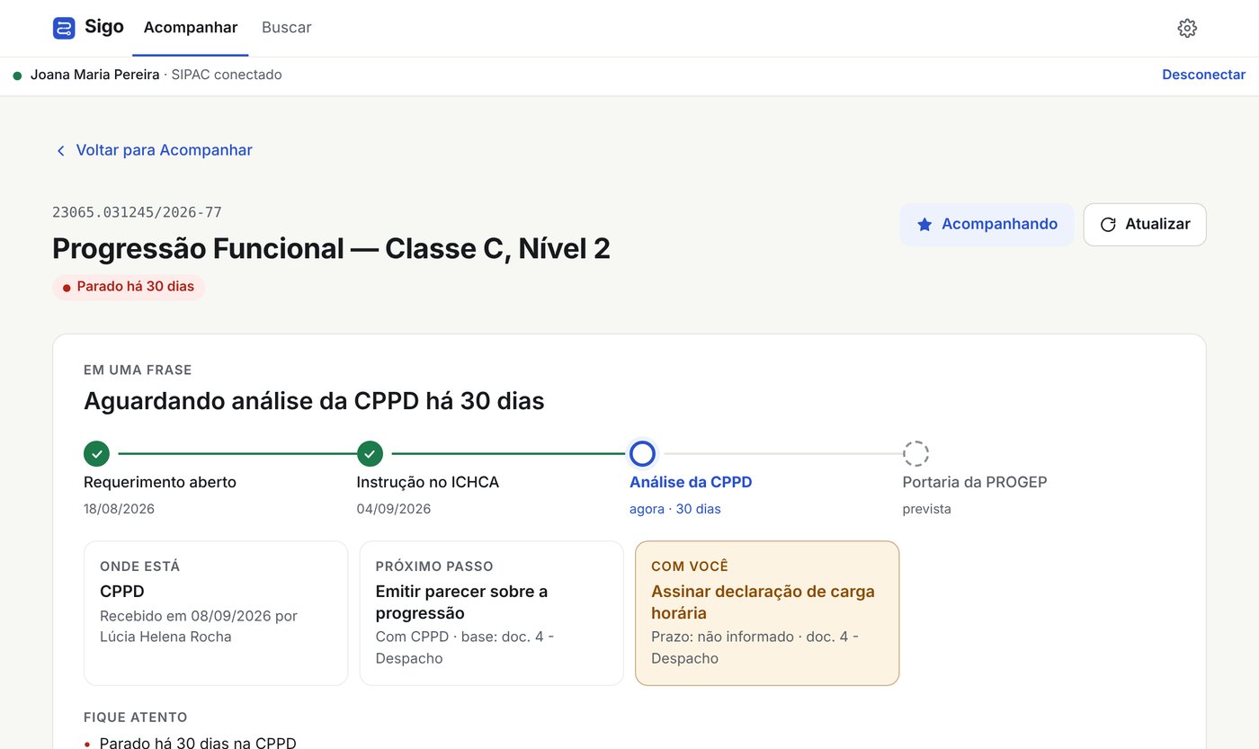Switch to the Acompanhar tab
1259x749 pixels.
(191, 28)
